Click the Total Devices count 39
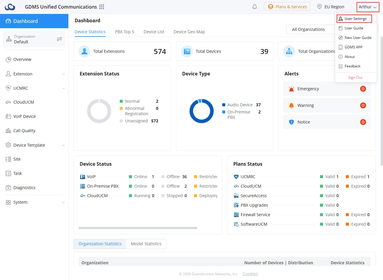Viewport: 383px width, 280px height. (264, 51)
